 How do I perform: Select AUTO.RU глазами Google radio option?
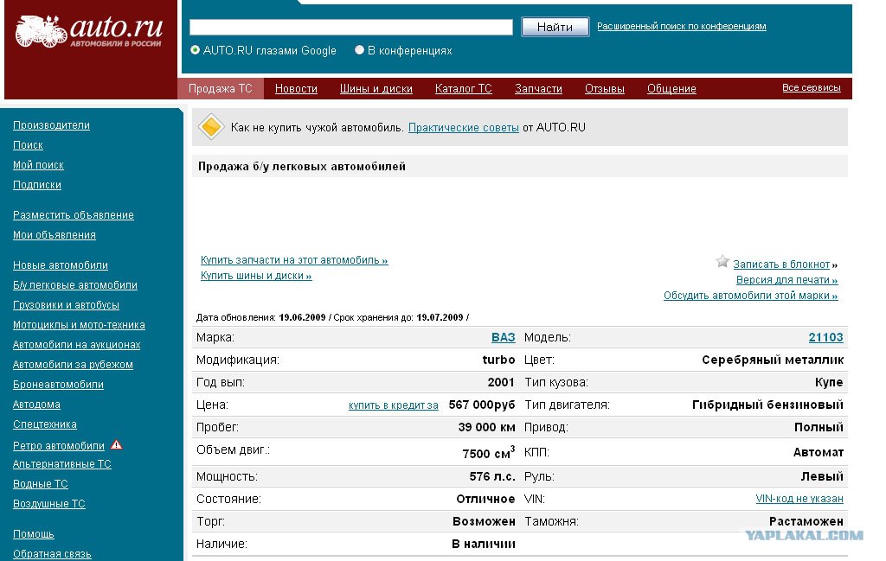195,49
